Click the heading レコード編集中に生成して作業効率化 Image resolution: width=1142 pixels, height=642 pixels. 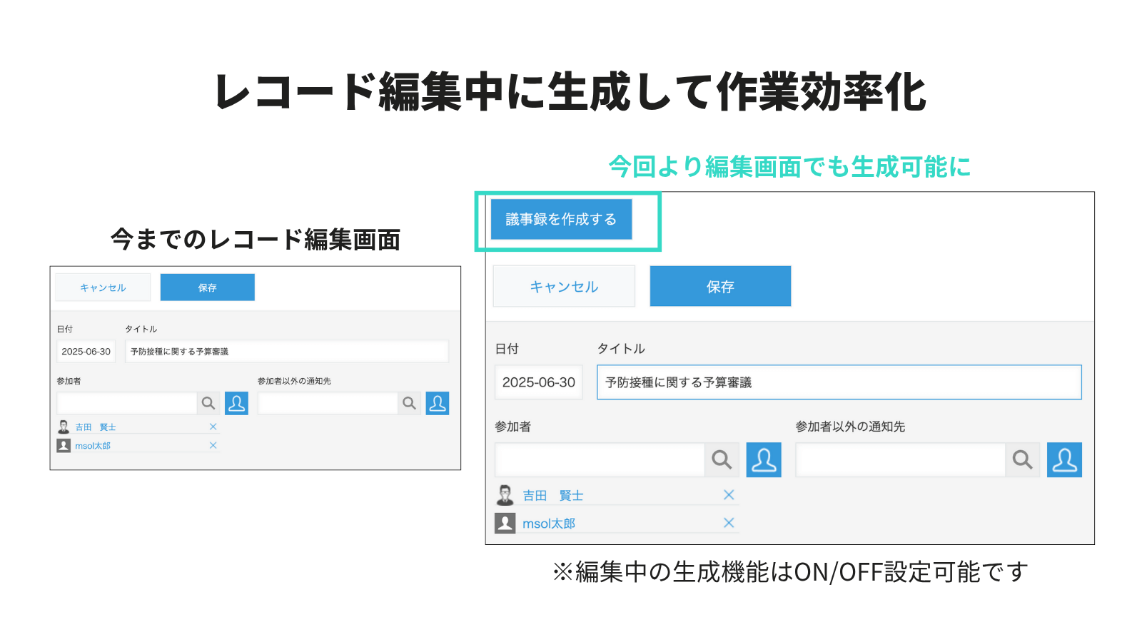coord(570,92)
